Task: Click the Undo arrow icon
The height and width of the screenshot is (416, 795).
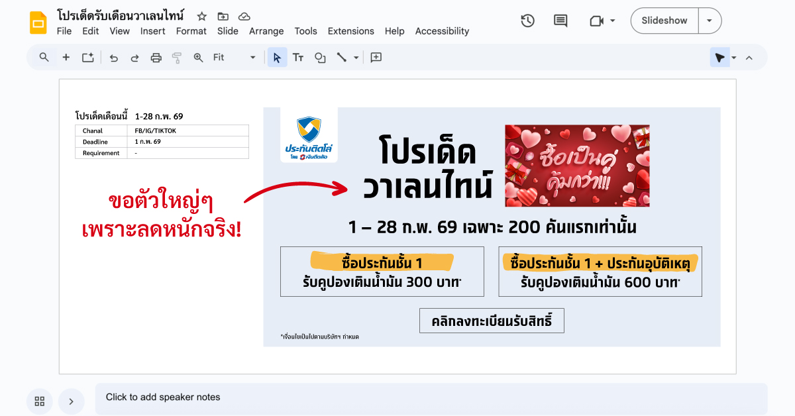Action: tap(114, 58)
